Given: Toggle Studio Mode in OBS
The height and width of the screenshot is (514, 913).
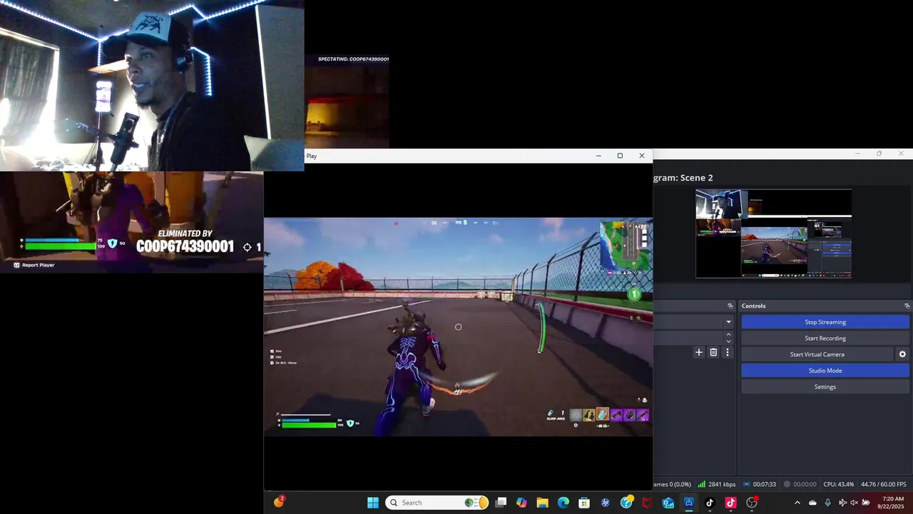Looking at the screenshot, I should coord(825,371).
